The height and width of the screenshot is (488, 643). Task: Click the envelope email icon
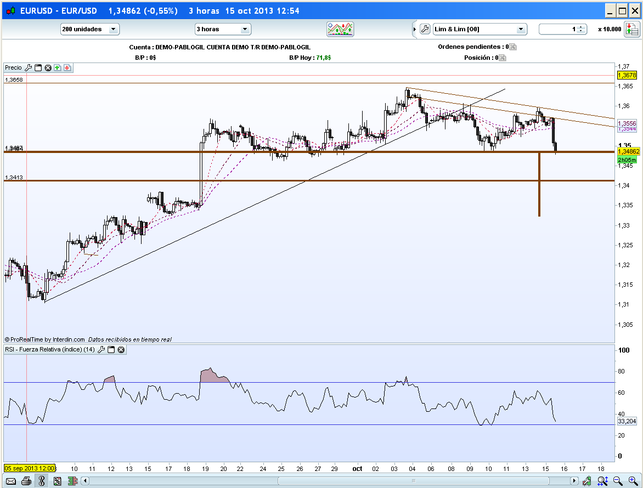pos(10,481)
